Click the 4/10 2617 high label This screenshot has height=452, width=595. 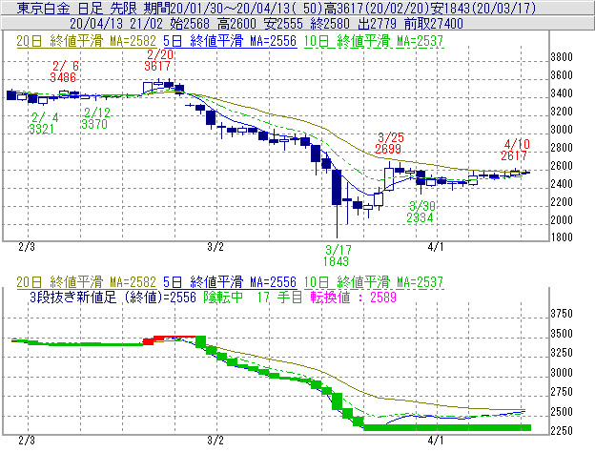click(x=515, y=150)
